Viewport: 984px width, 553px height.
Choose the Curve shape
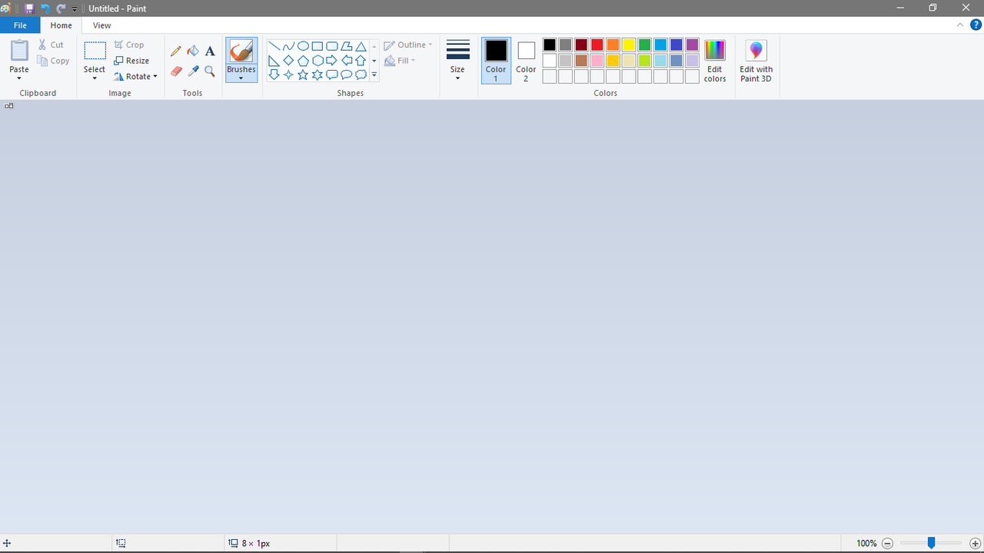[x=288, y=46]
